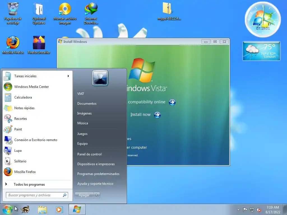The width and height of the screenshot is (287, 215).
Task: Launch Windows Media Center from Start menu
Action: [x=38, y=87]
